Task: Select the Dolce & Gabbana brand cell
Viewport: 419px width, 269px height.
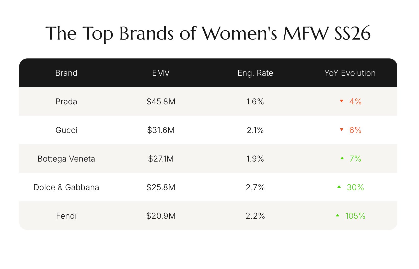Action: 66,187
